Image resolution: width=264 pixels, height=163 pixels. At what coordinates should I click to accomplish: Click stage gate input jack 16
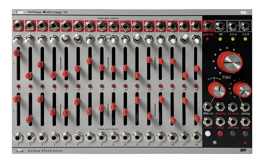[x=196, y=137]
